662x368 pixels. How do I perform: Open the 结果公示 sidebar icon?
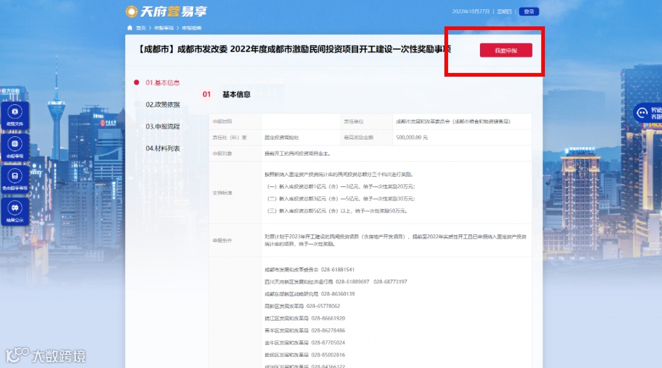pos(15,211)
